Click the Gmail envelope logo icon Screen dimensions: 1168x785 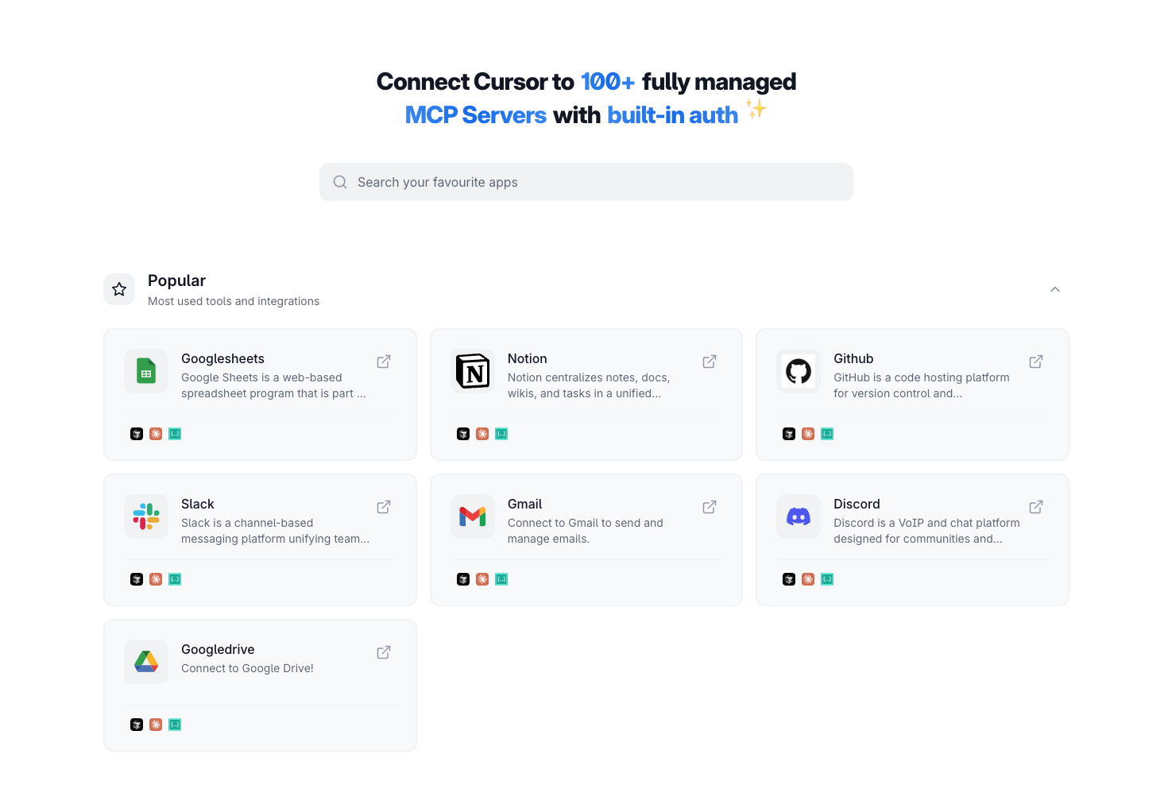[x=473, y=516]
